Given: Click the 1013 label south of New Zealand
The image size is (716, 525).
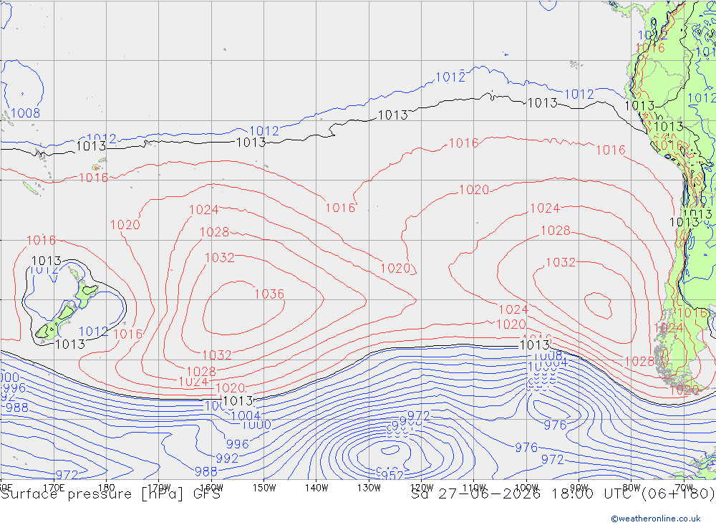Looking at the screenshot, I should (70, 344).
